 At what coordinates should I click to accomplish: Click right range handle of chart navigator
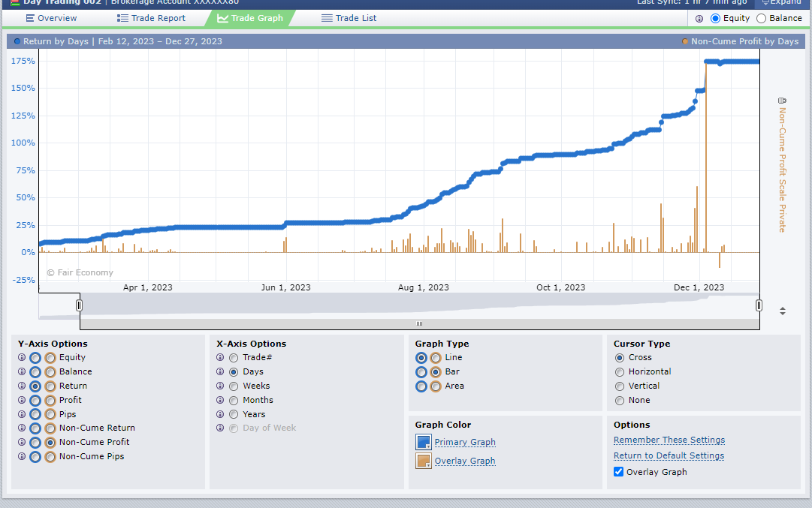(759, 305)
